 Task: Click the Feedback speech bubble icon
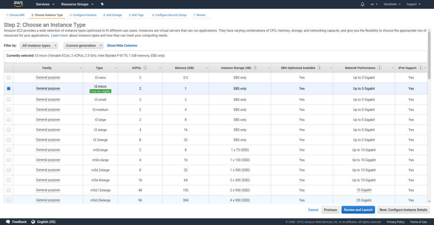click(8, 222)
